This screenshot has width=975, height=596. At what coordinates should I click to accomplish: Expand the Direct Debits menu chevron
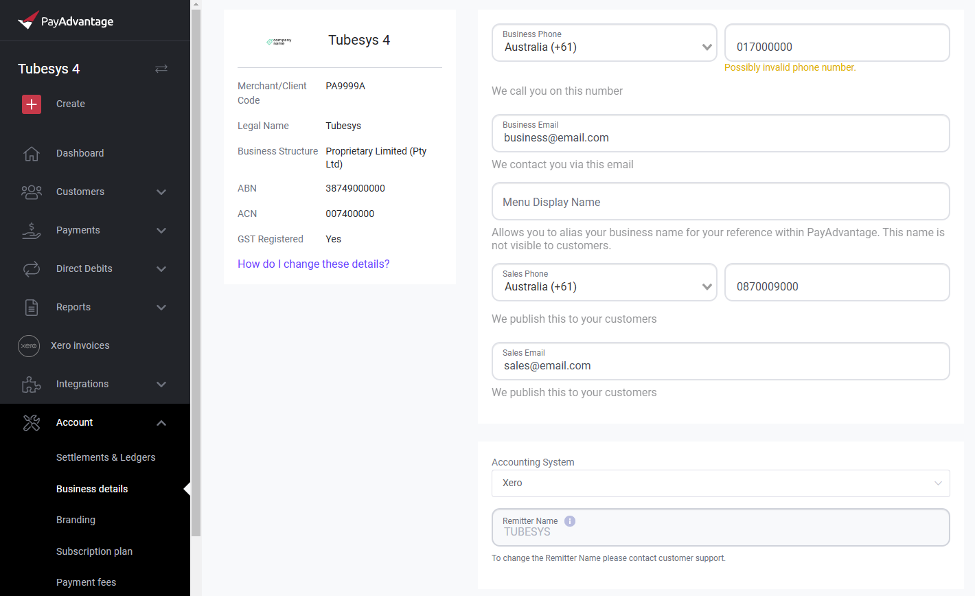tap(161, 268)
